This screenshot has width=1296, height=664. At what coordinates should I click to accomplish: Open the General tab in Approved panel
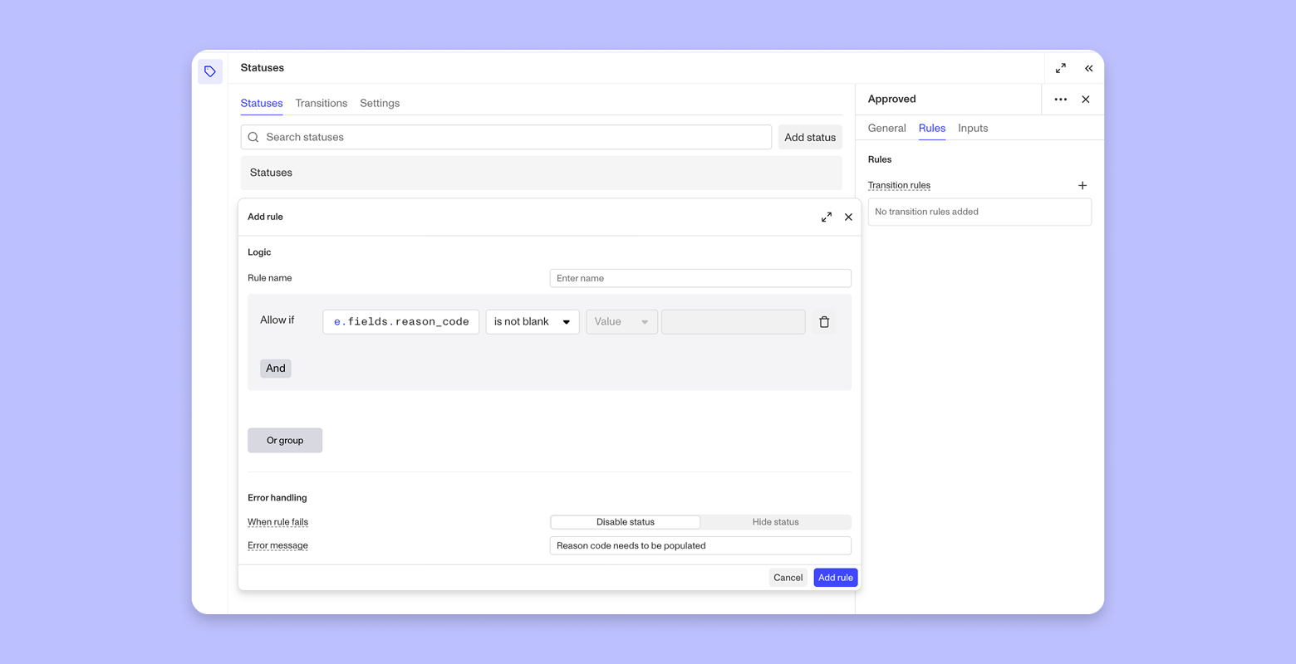tap(887, 128)
